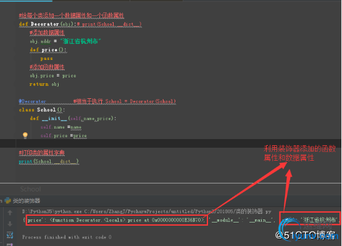
Task: Click the @Decorator annotation
Action: tap(32, 101)
